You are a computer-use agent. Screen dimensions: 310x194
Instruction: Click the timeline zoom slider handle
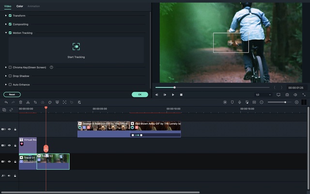[x=285, y=102]
